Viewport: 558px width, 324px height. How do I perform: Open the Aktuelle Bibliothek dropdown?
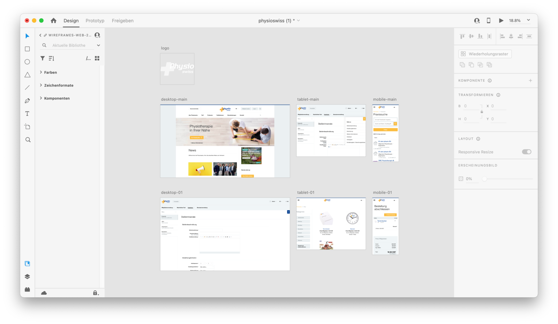(98, 45)
